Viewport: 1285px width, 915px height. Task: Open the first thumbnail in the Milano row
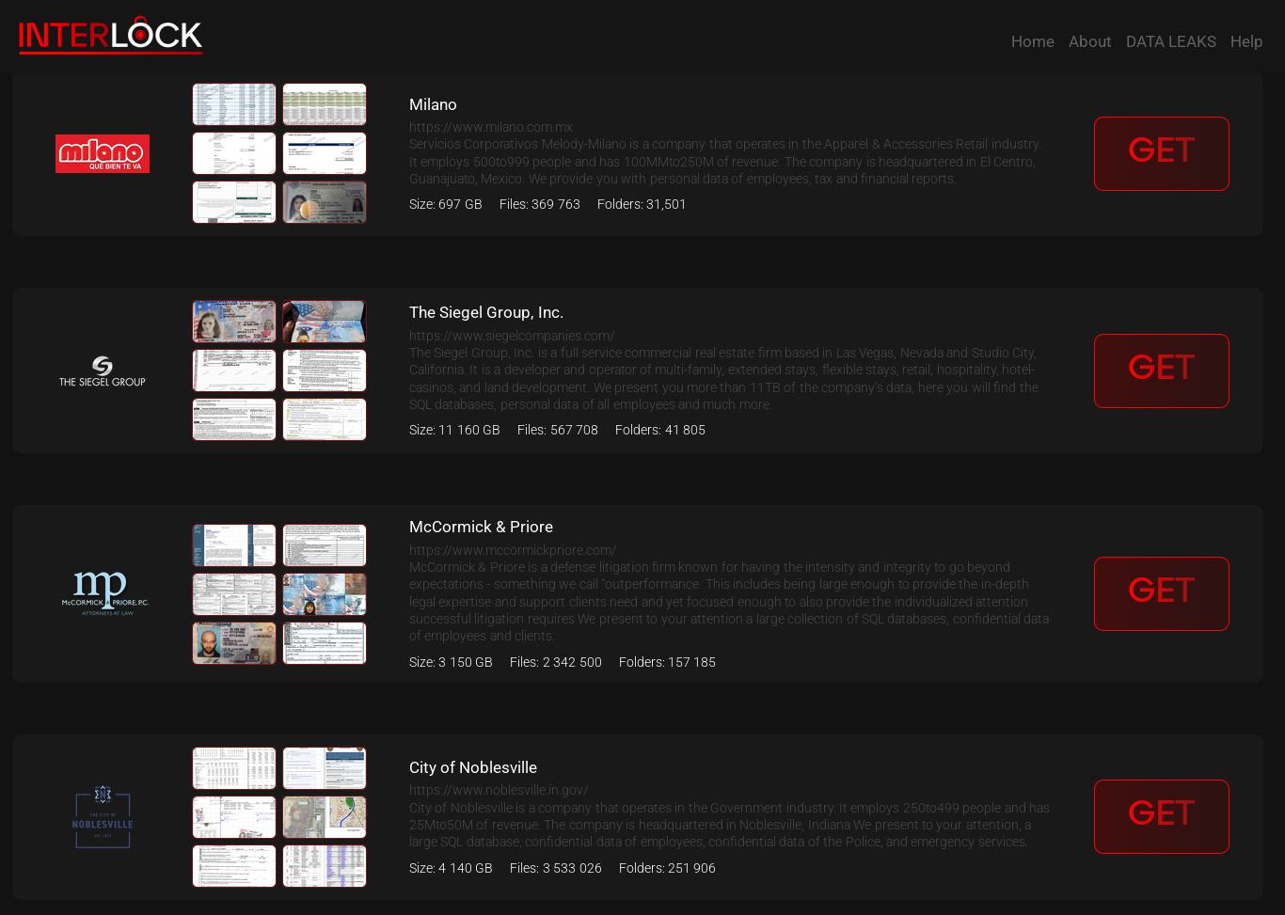pos(234,104)
